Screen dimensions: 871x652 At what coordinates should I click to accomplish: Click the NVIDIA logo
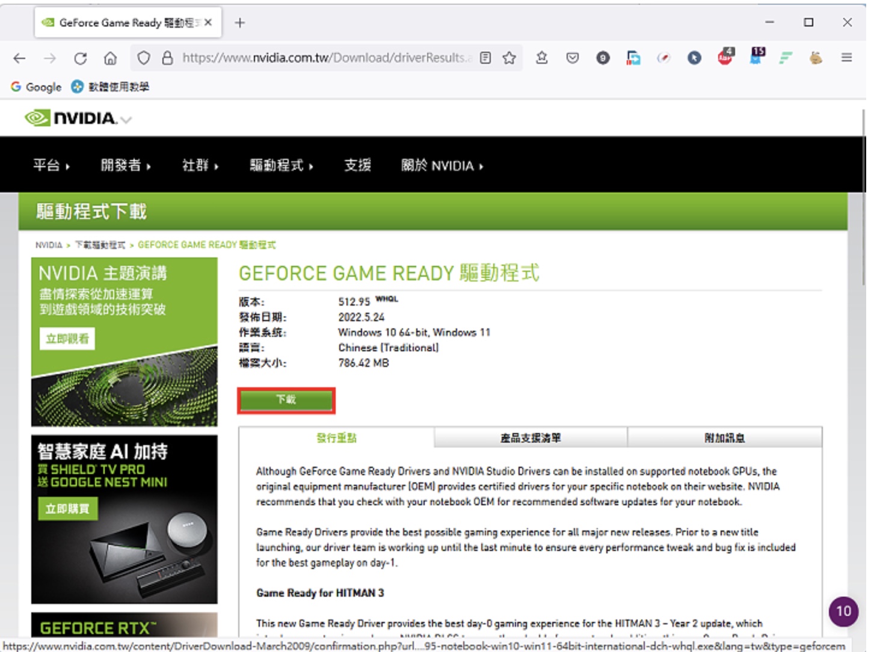tap(70, 118)
